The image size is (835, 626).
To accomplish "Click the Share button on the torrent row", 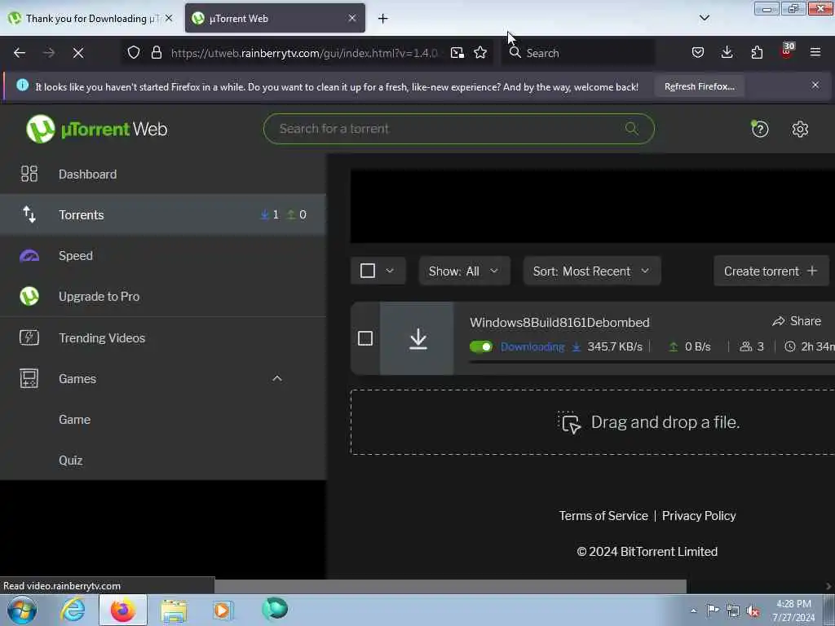I will [x=797, y=321].
